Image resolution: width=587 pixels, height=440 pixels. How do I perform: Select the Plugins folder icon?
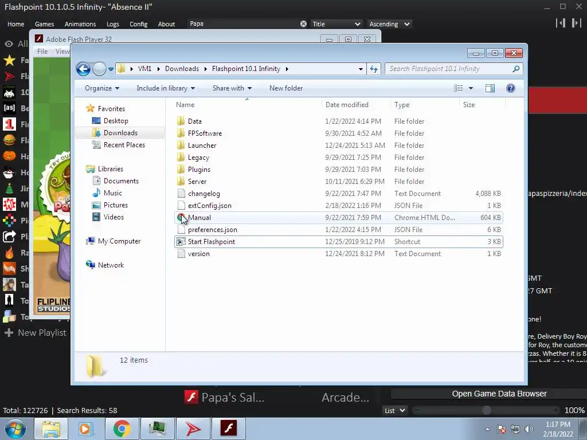point(181,169)
